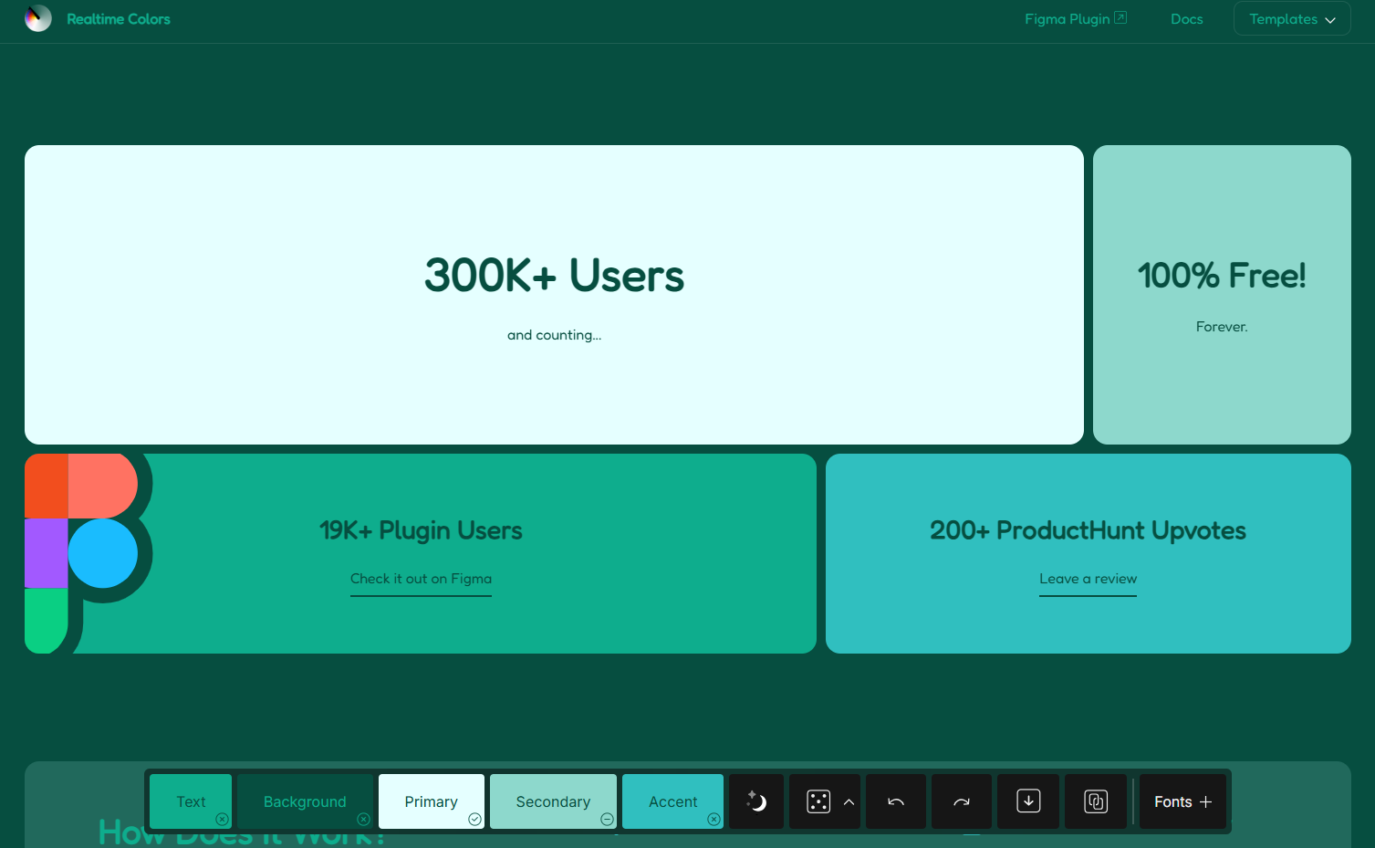This screenshot has height=848, width=1375.
Task: Toggle contrast indicator on Text swatch
Action: (x=222, y=819)
